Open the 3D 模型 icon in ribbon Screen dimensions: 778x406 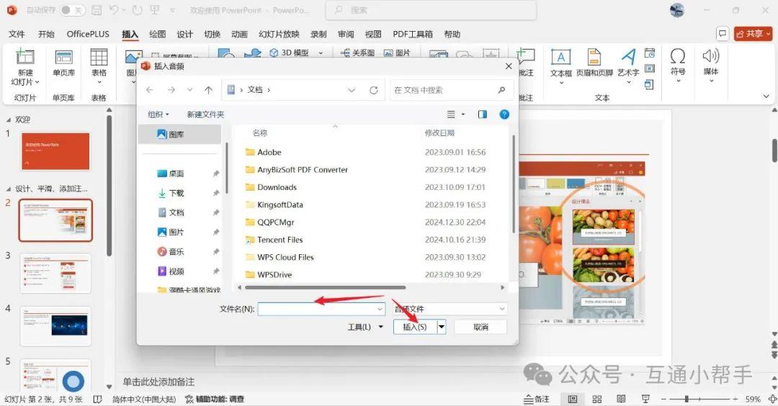(x=274, y=53)
